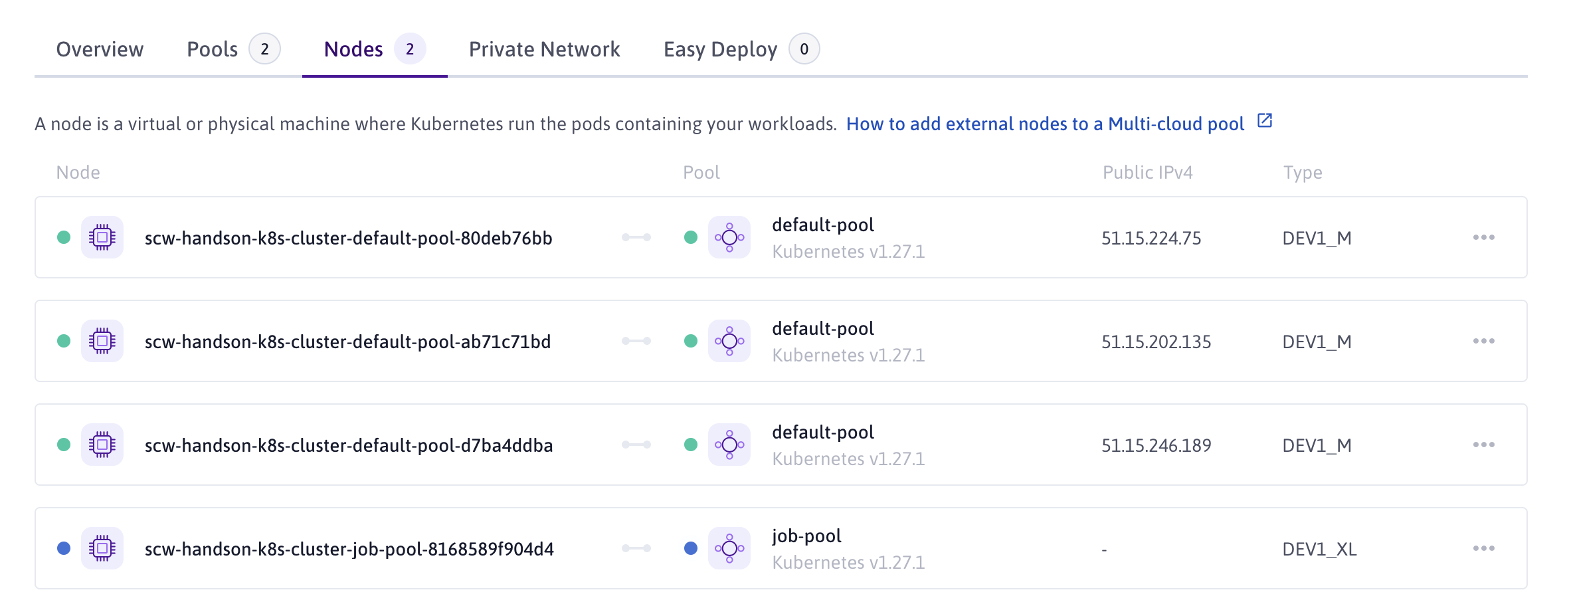
Task: Open actions menu for node 80deb76bb
Action: coord(1483,237)
